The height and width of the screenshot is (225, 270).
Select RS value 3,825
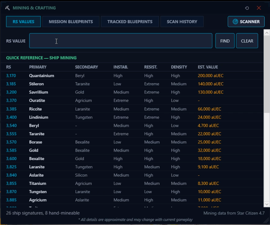(11, 167)
